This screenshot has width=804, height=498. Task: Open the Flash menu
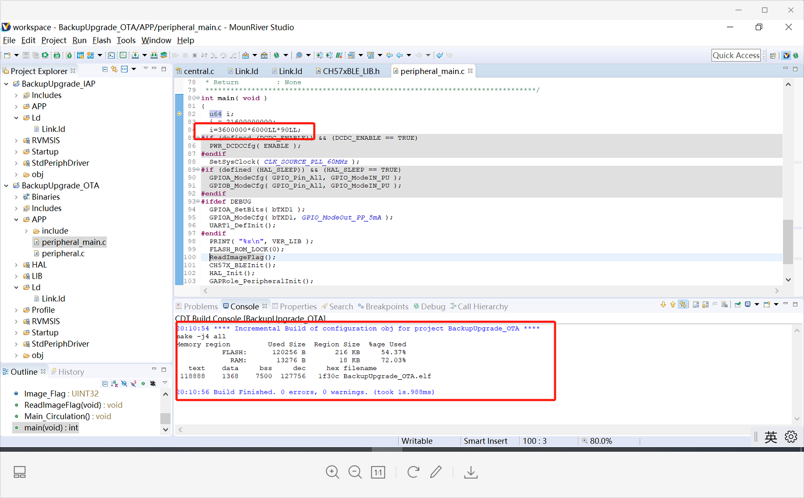102,40
